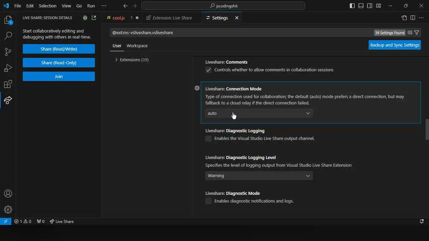Click Live Share in status bar
This screenshot has width=429, height=241.
tap(62, 221)
